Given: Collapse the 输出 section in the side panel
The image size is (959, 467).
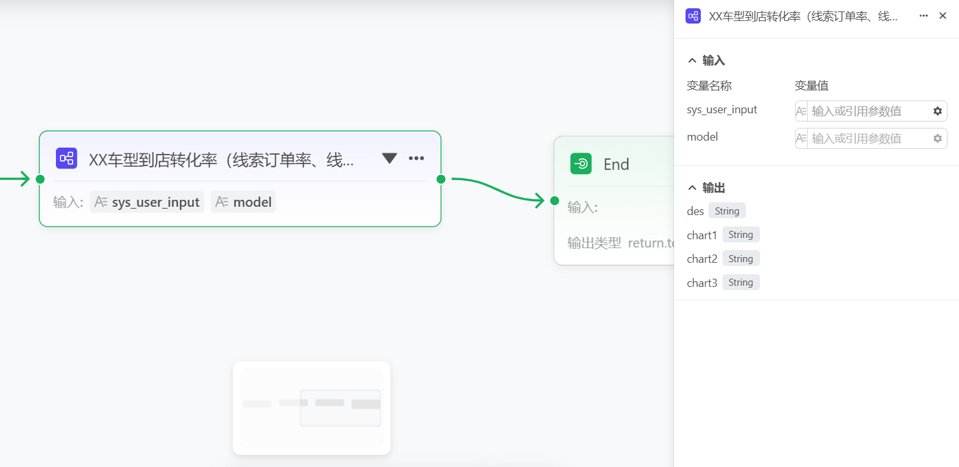Looking at the screenshot, I should tap(693, 188).
